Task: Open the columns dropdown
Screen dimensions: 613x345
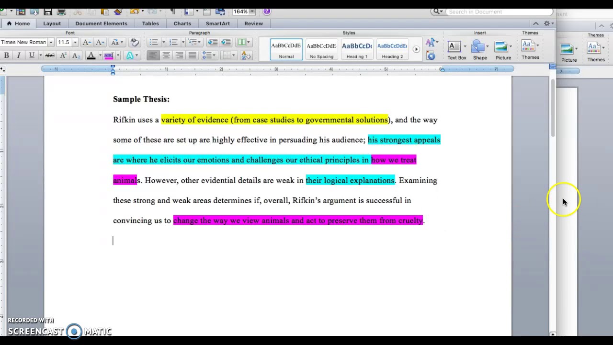Action: (244, 42)
